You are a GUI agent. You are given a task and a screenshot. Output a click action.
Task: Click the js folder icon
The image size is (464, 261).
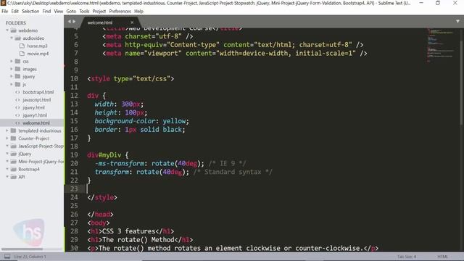(x=17, y=84)
